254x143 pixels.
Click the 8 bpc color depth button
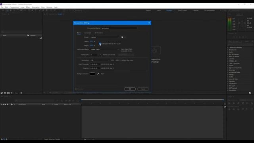click(x=16, y=93)
